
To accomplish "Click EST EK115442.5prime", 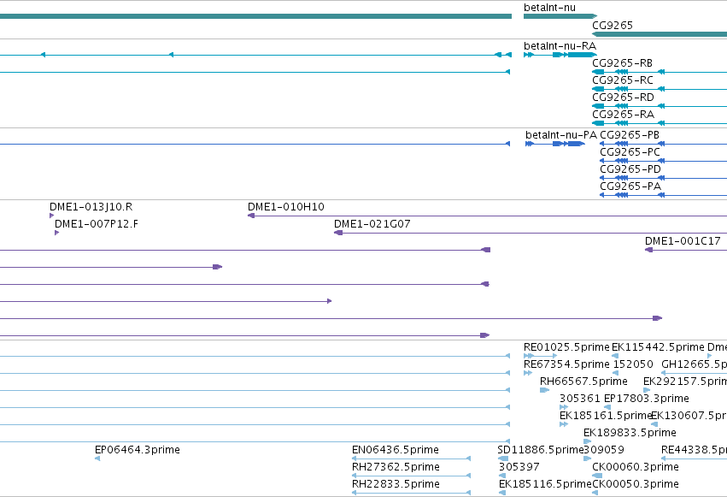I will [658, 347].
